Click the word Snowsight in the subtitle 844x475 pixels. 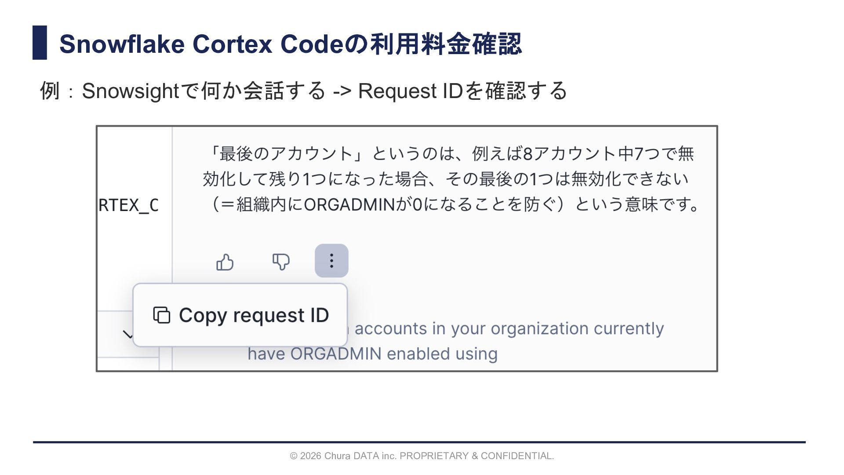click(x=130, y=91)
